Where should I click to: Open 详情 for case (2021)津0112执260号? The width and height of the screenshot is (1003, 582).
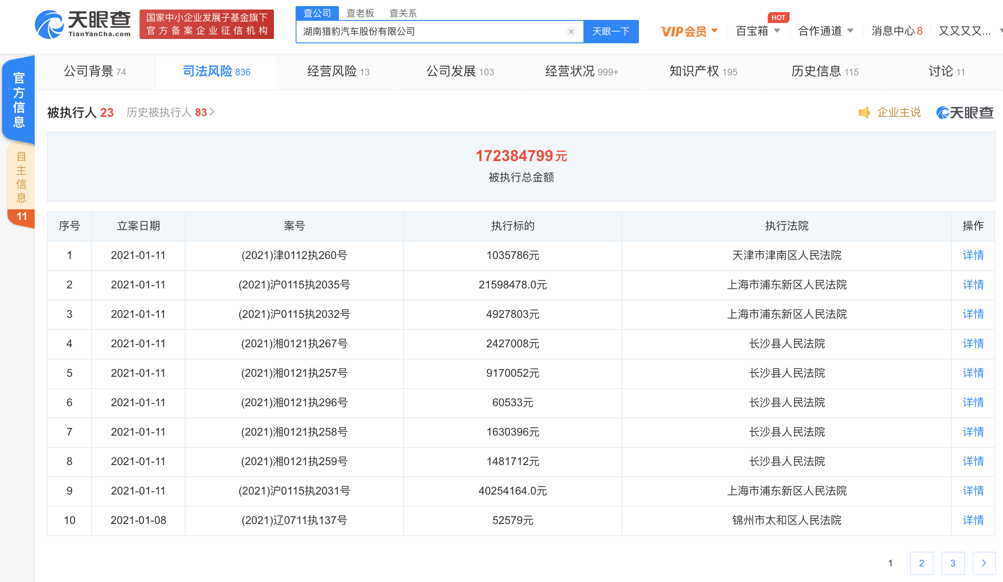pos(973,255)
